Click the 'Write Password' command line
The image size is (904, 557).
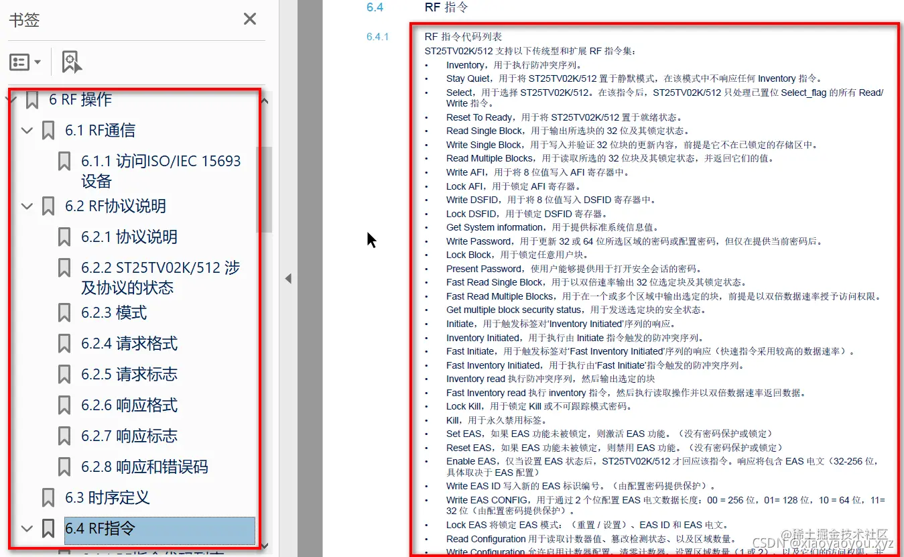point(634,241)
